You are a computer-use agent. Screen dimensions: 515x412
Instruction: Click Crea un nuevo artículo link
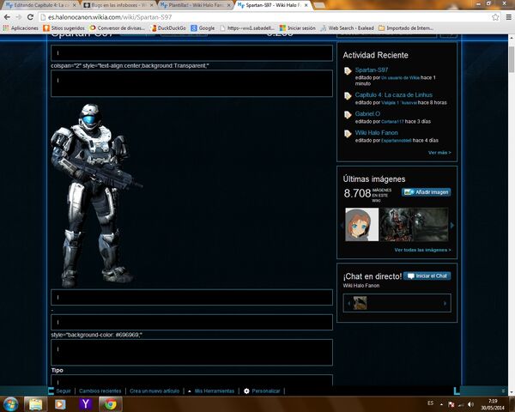(154, 391)
